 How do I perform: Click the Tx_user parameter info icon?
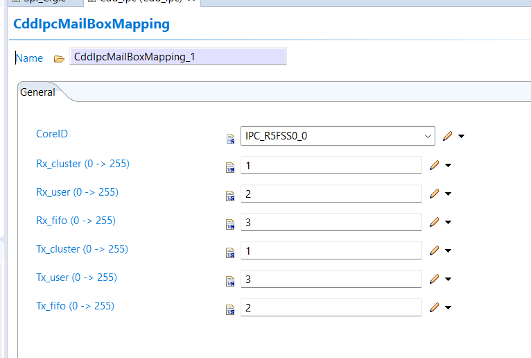(230, 282)
